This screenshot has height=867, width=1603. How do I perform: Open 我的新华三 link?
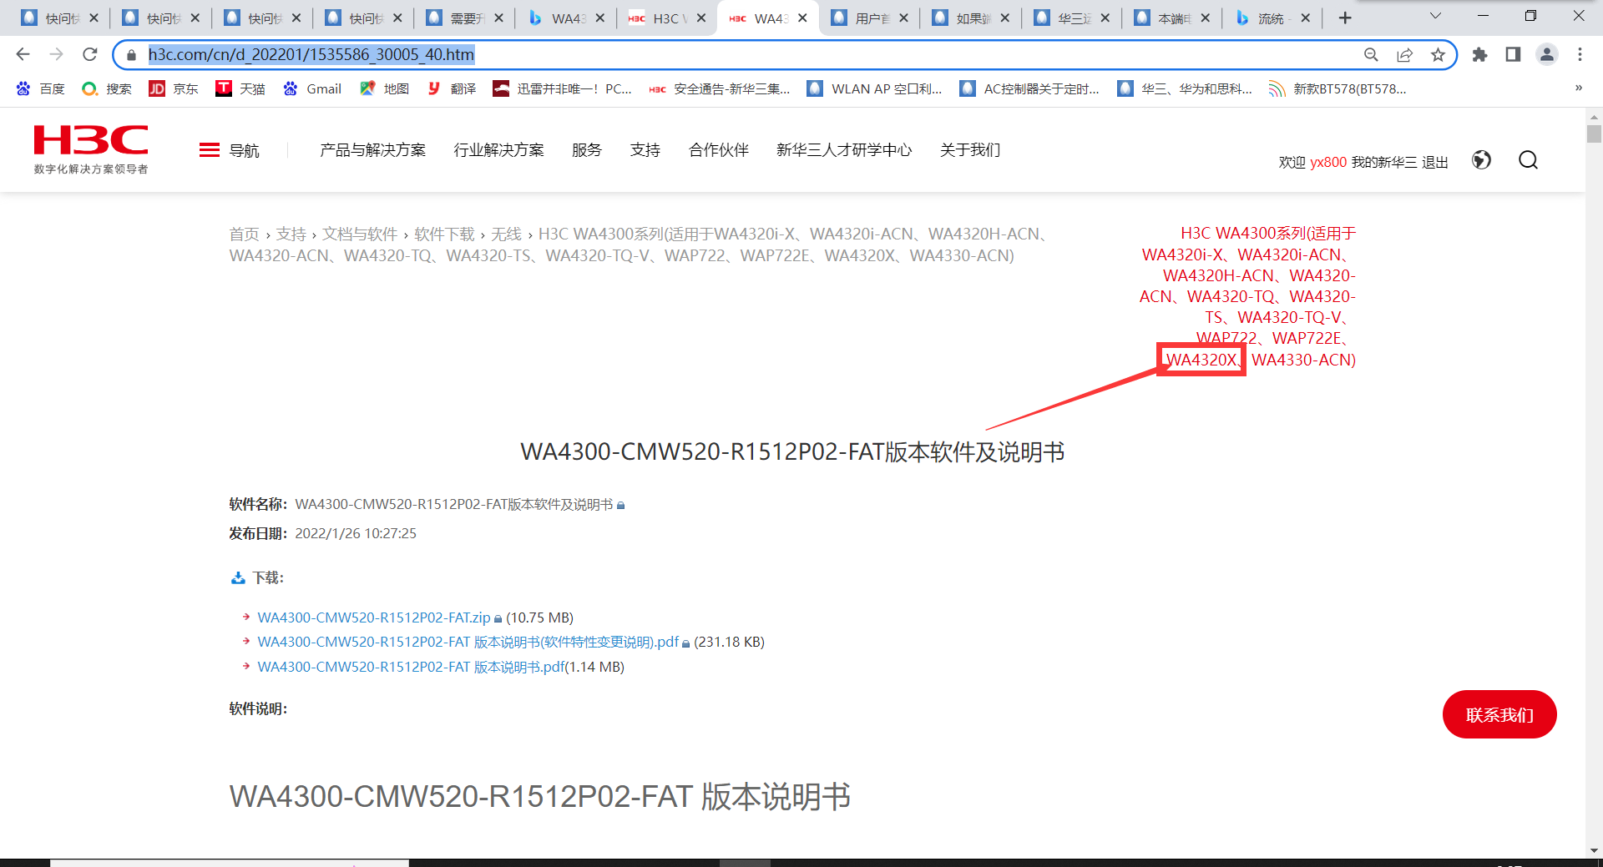pos(1384,162)
